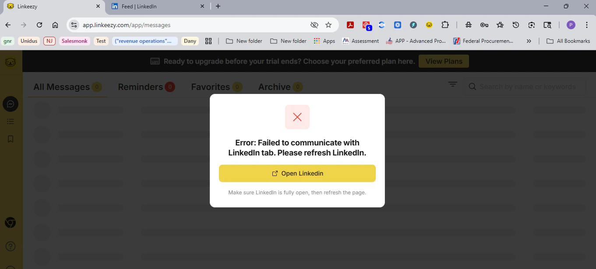Open the profile avatar P

tap(571, 25)
